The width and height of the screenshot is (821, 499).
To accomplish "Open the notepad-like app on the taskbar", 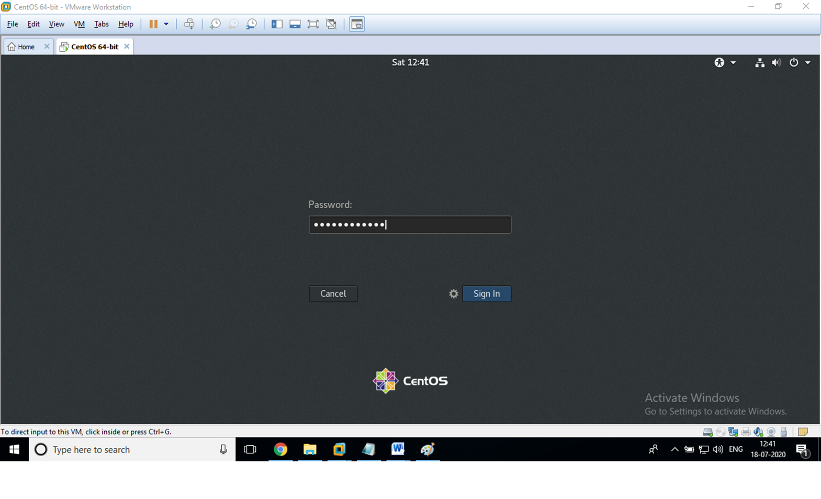I will point(368,449).
